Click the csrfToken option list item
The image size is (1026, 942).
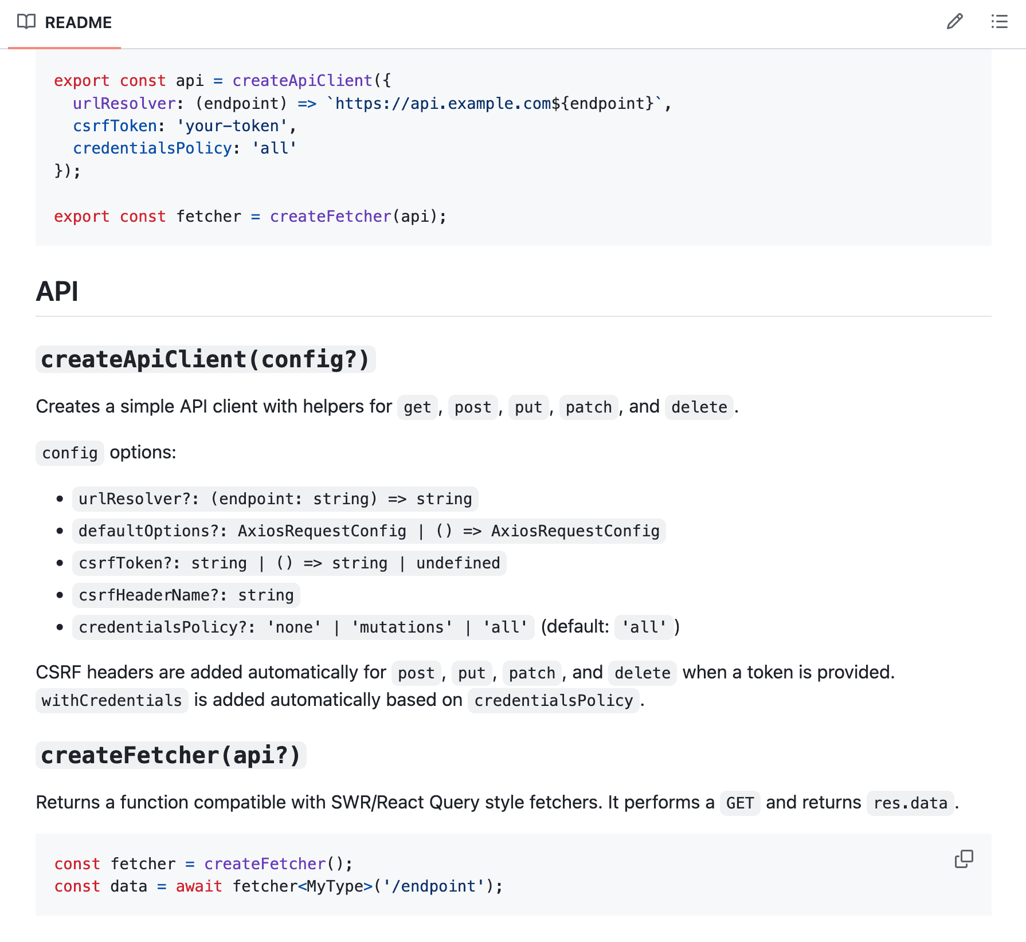(x=289, y=563)
